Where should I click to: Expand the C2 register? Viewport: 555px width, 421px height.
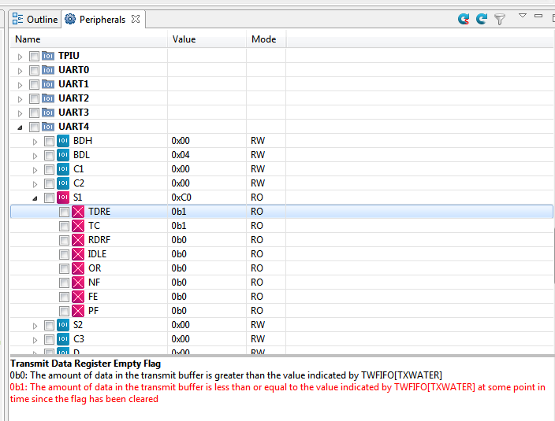[35, 183]
